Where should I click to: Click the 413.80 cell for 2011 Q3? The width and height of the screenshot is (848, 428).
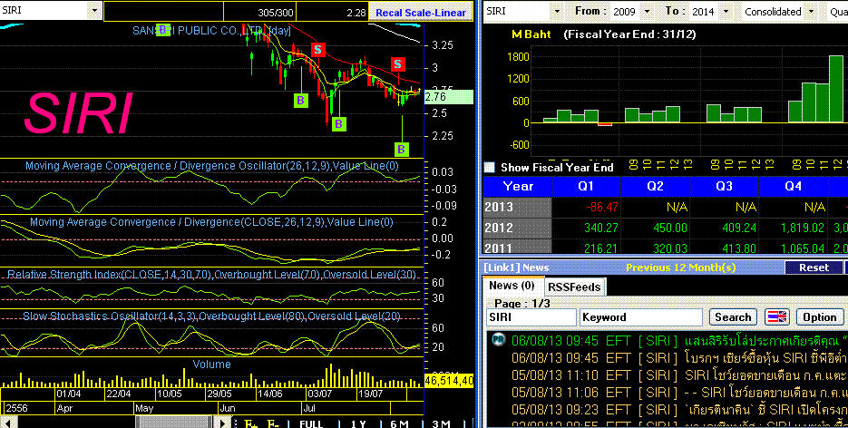(x=724, y=248)
